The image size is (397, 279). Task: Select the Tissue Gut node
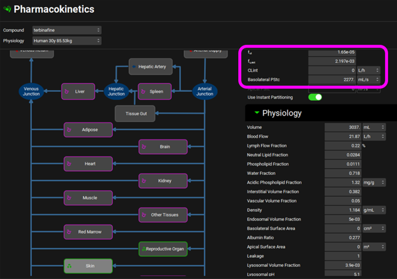[136, 114]
